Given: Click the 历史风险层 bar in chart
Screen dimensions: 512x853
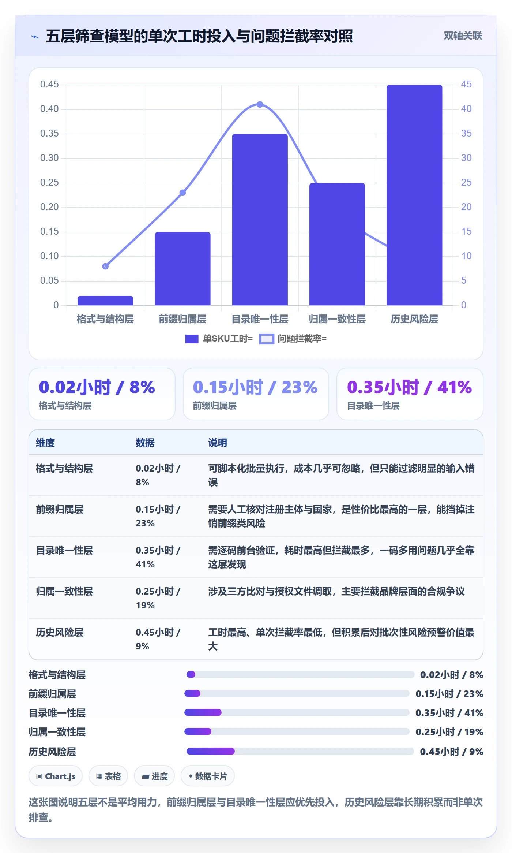Looking at the screenshot, I should point(414,195).
